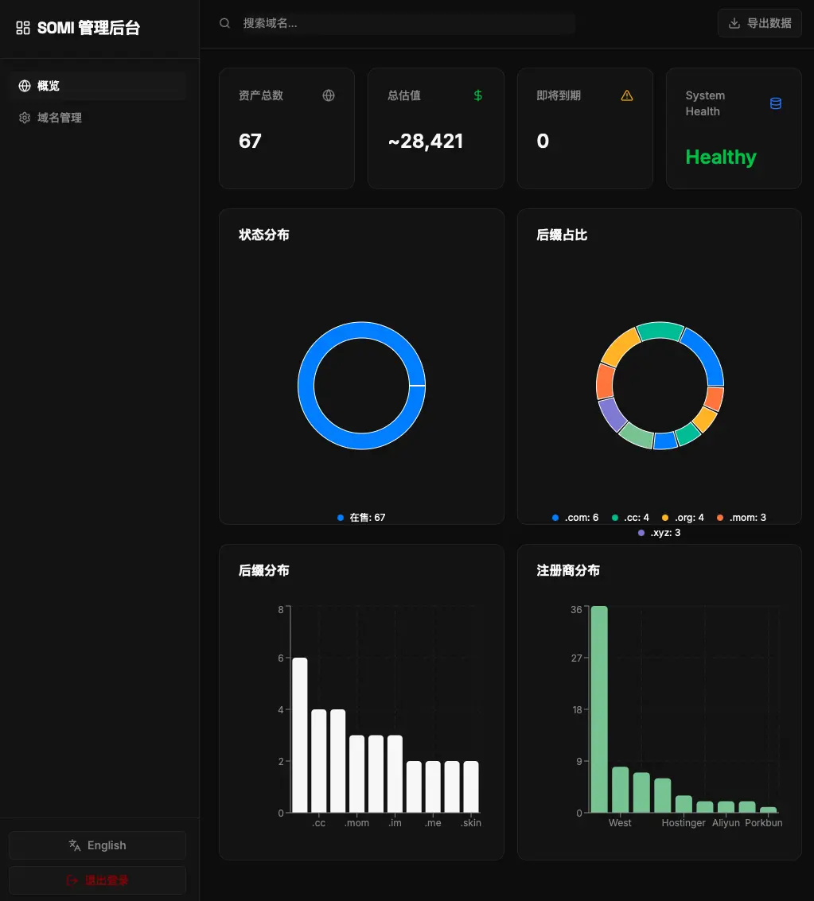This screenshot has width=814, height=901.
Task: Click the blue .com legend color dot
Action: 555,518
